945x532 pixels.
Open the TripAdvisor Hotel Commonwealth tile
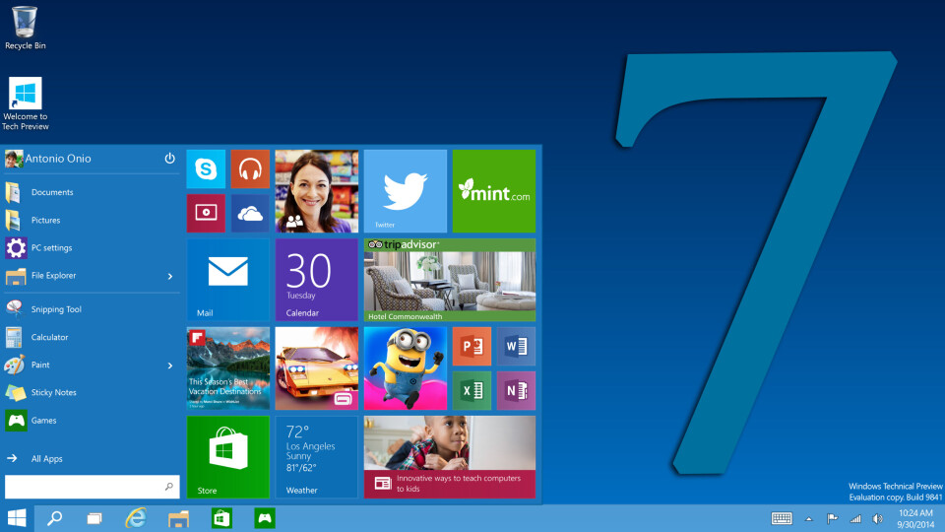tap(450, 280)
